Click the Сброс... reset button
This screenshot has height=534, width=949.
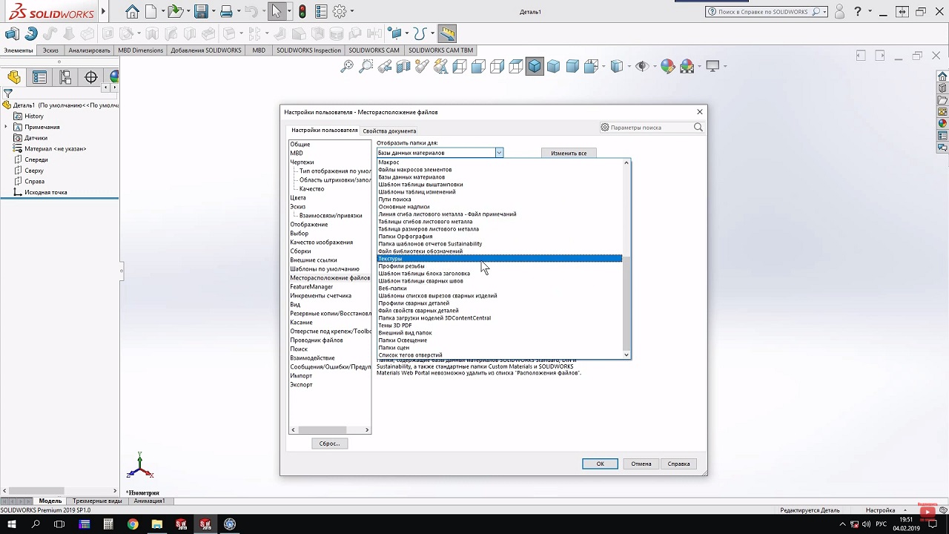(x=329, y=444)
